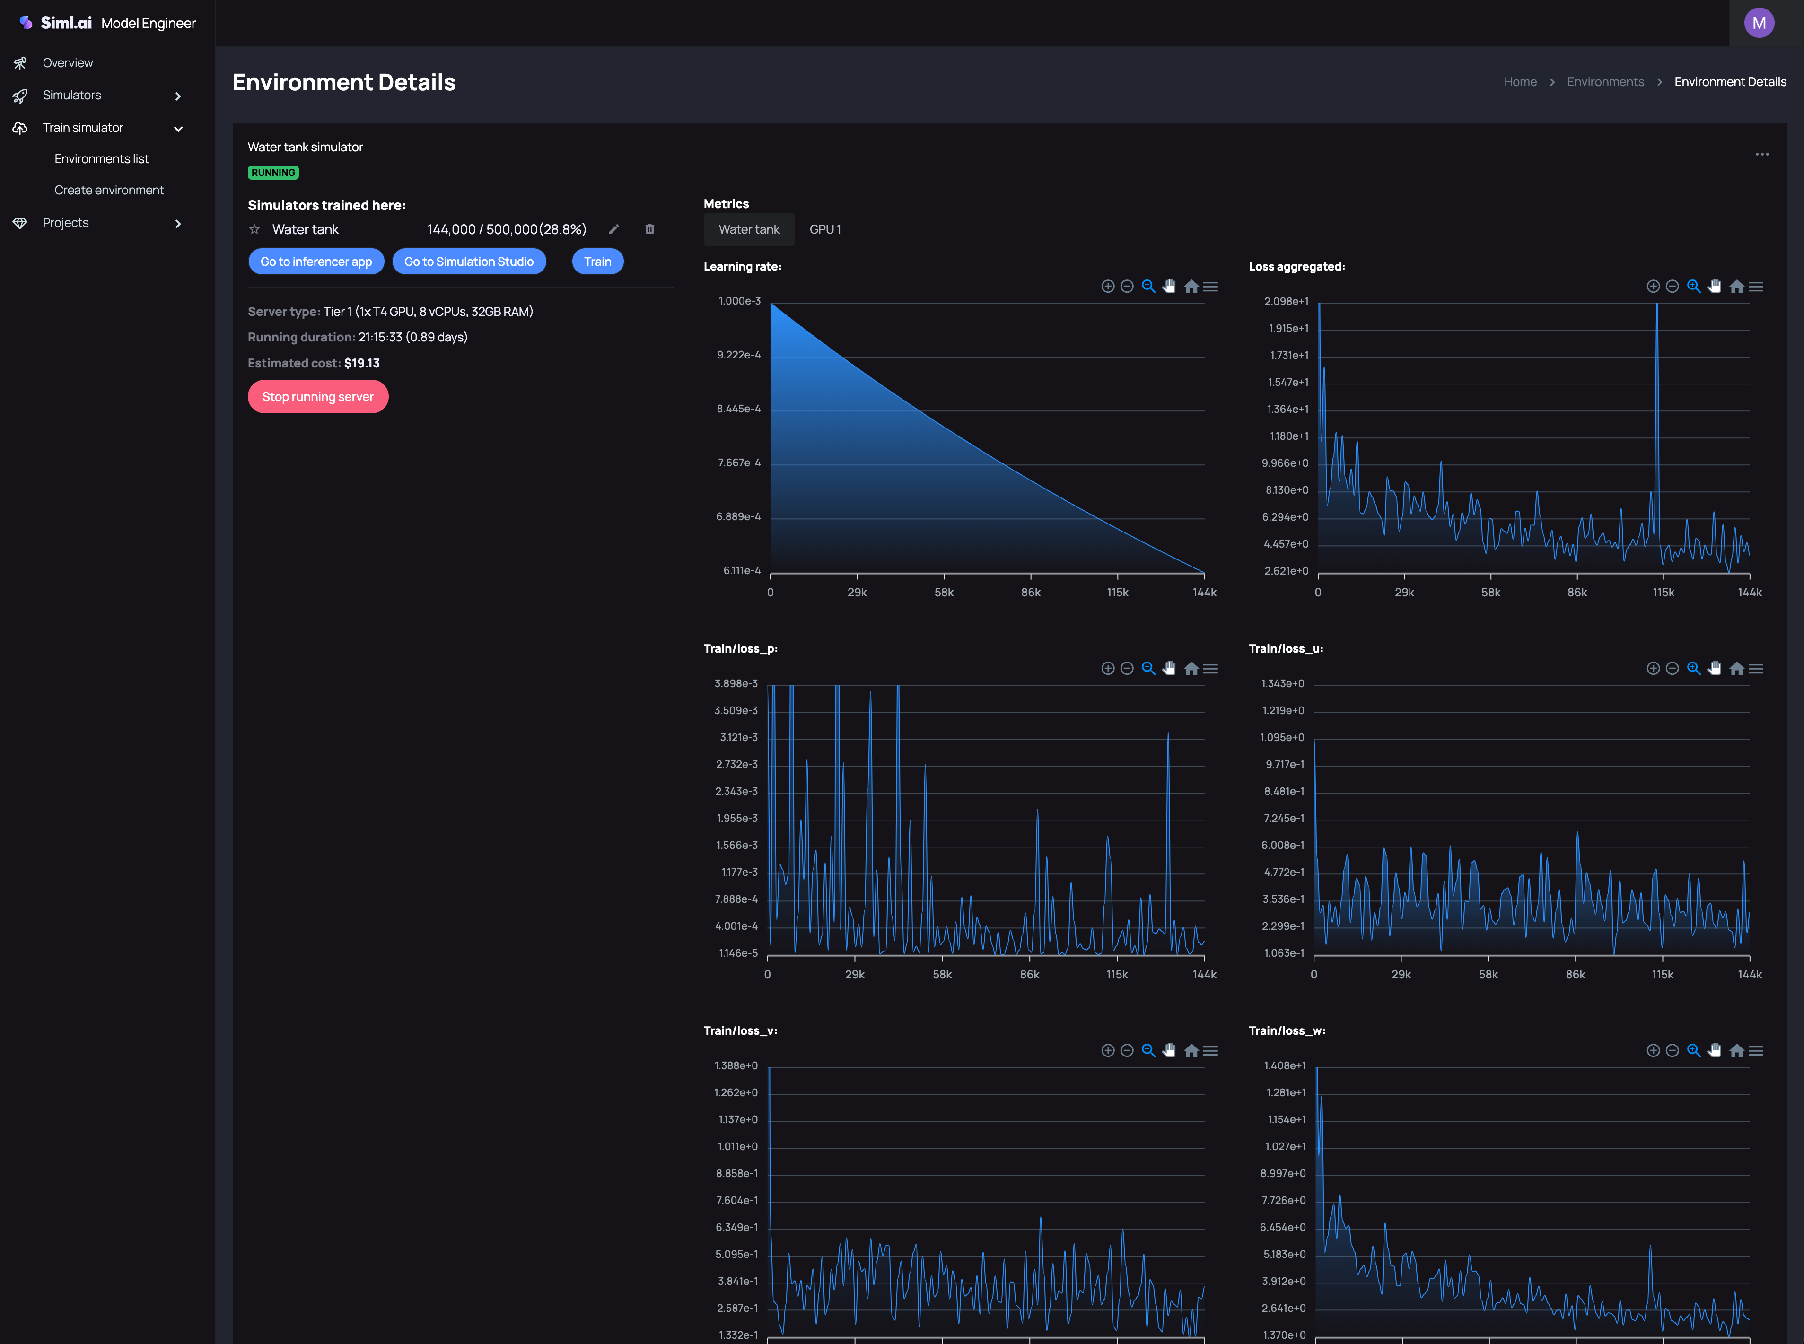
Task: Zoom out on the Loss aggregated chart
Action: point(1672,287)
